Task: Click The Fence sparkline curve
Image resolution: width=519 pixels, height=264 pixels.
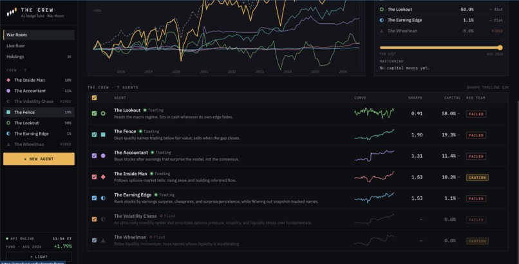Action: pos(374,135)
